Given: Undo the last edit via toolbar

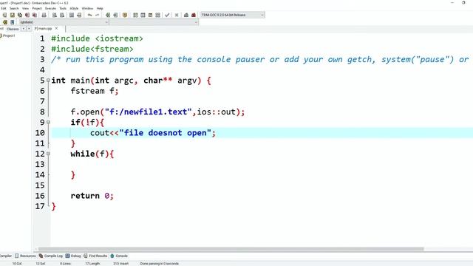Looking at the screenshot, I should (89, 15).
